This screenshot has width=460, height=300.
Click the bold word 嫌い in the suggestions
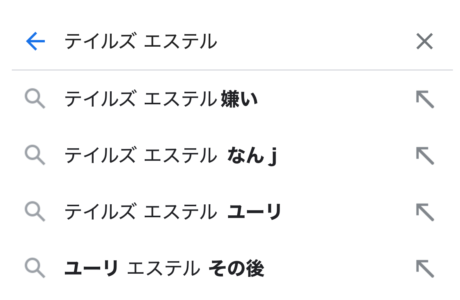239,99
